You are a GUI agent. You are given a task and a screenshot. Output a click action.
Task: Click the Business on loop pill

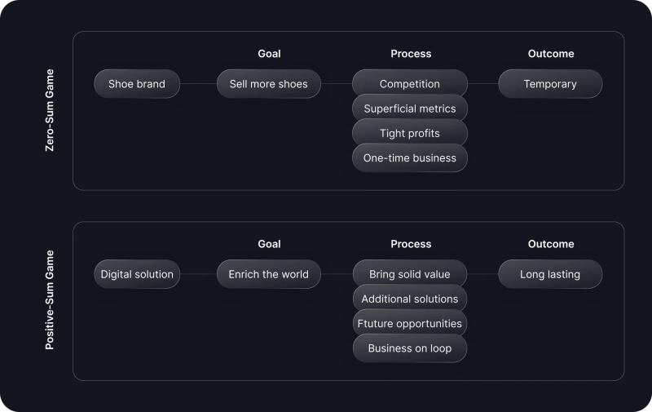(x=410, y=348)
